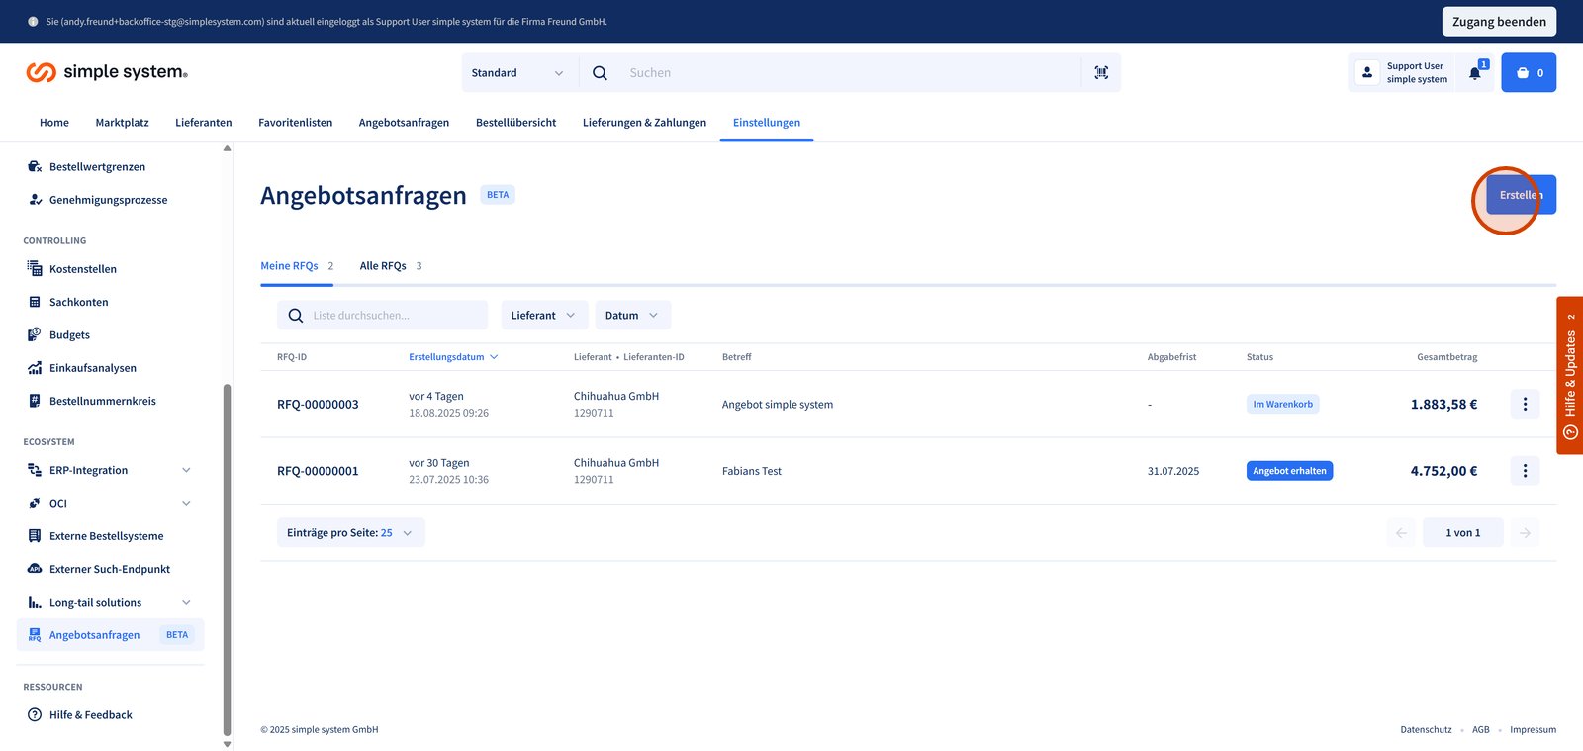This screenshot has height=751, width=1583.
Task: Change the Einträge pro Seite setting
Action: pyautogui.click(x=350, y=533)
